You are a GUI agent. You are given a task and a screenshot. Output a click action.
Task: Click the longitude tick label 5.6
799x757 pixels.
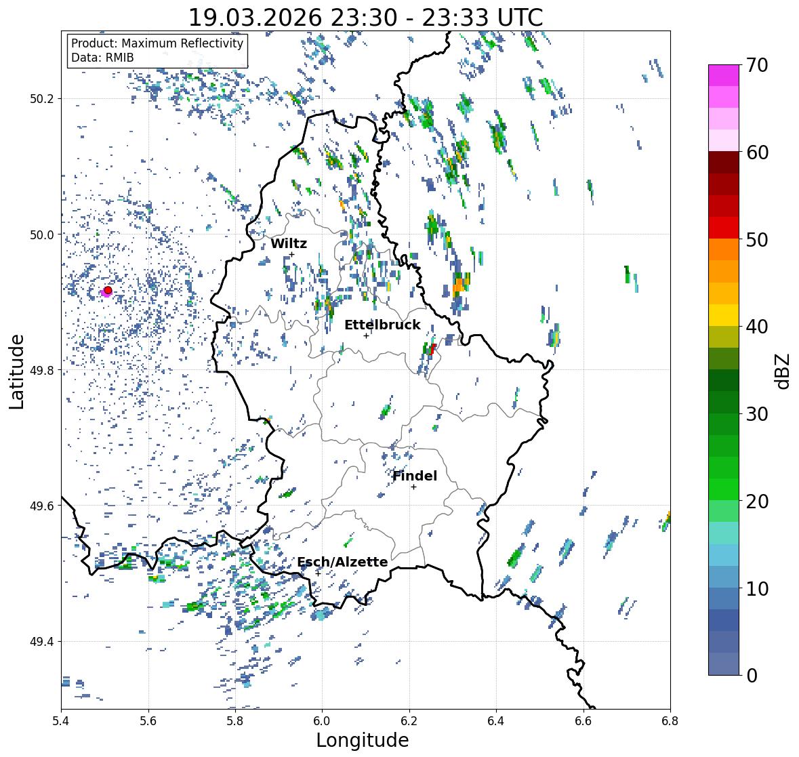148,721
